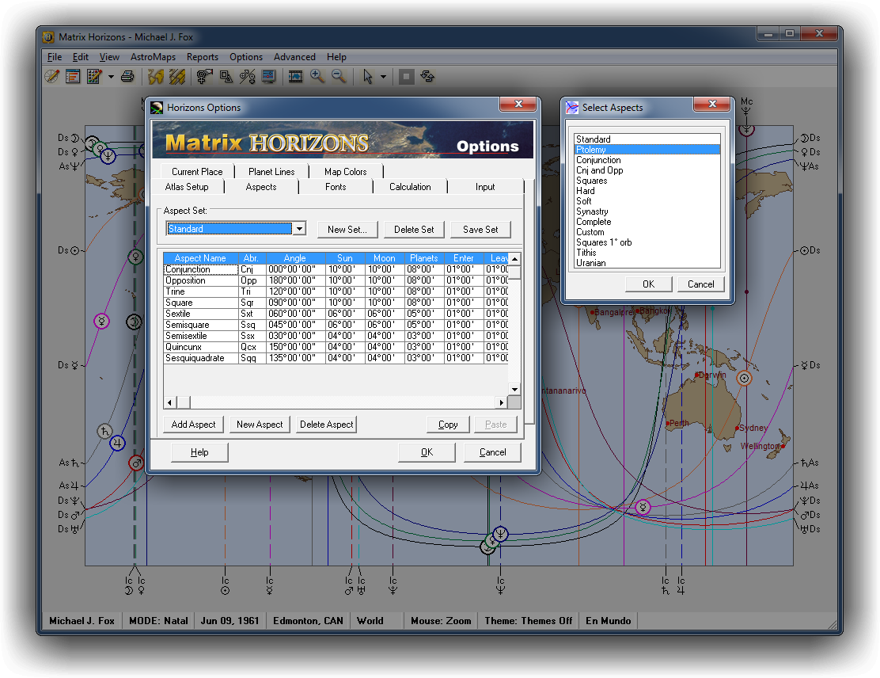
Task: Click the New Aspect button
Action: (x=260, y=424)
